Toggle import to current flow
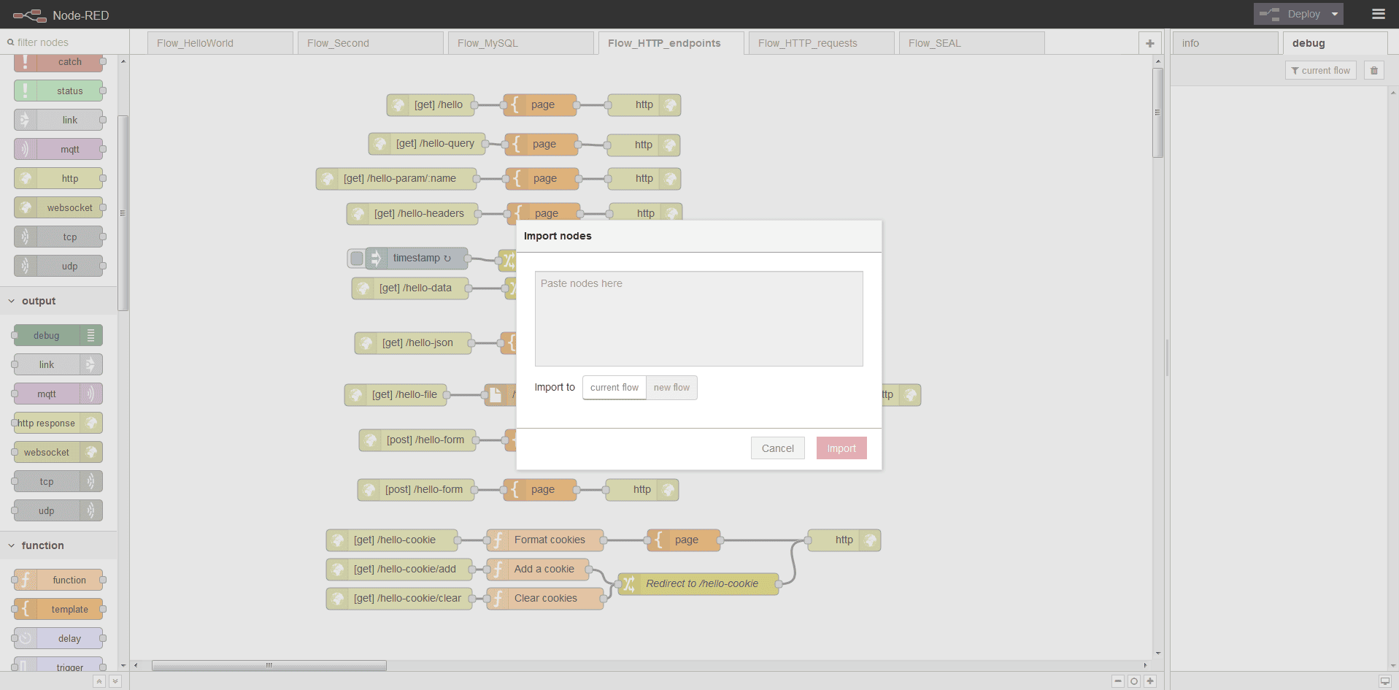This screenshot has height=690, width=1399. [614, 388]
